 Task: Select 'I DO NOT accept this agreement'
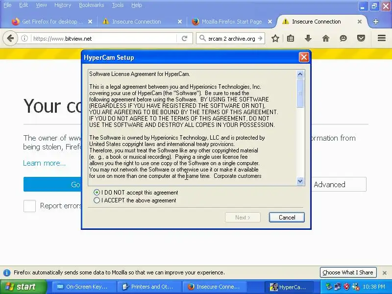click(x=97, y=192)
